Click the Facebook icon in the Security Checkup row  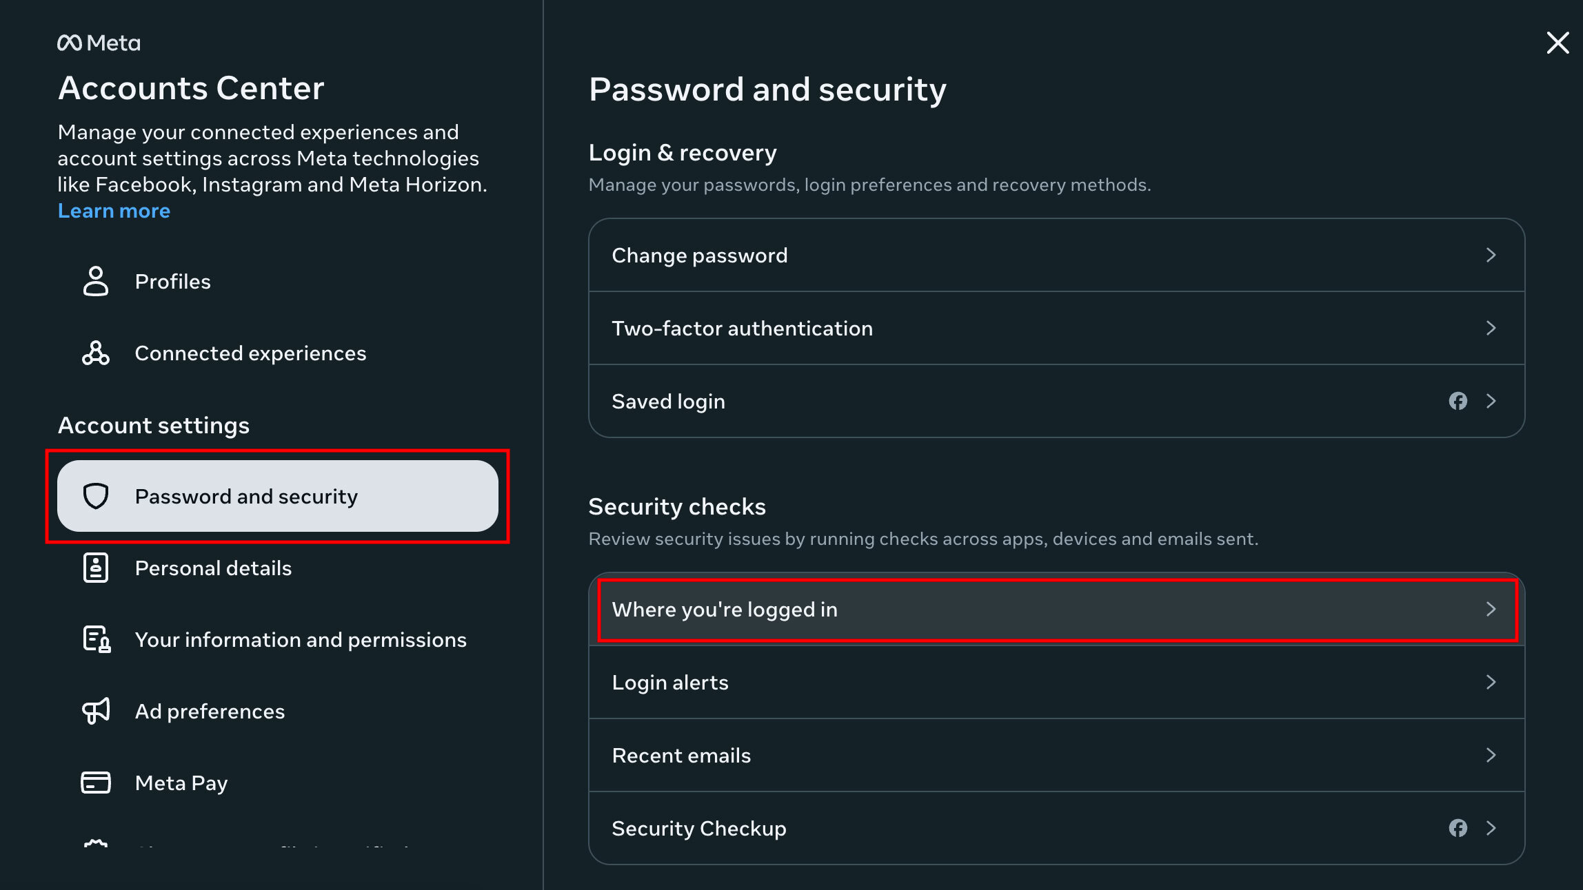(1458, 828)
